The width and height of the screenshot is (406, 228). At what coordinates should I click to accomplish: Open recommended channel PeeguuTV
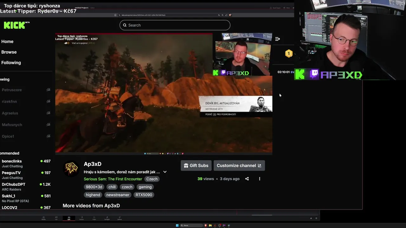point(26,175)
